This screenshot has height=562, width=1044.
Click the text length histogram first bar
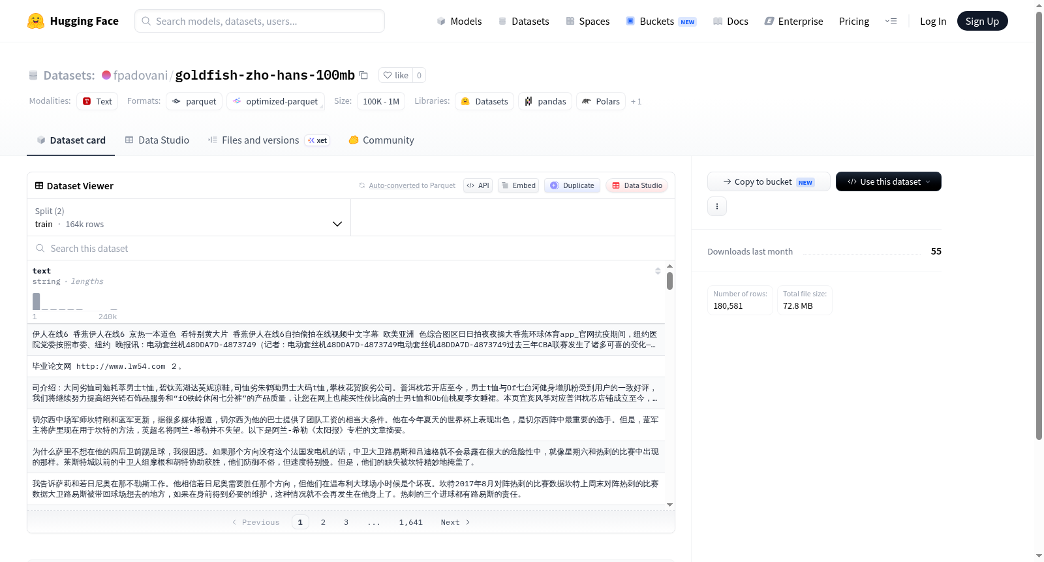point(37,302)
